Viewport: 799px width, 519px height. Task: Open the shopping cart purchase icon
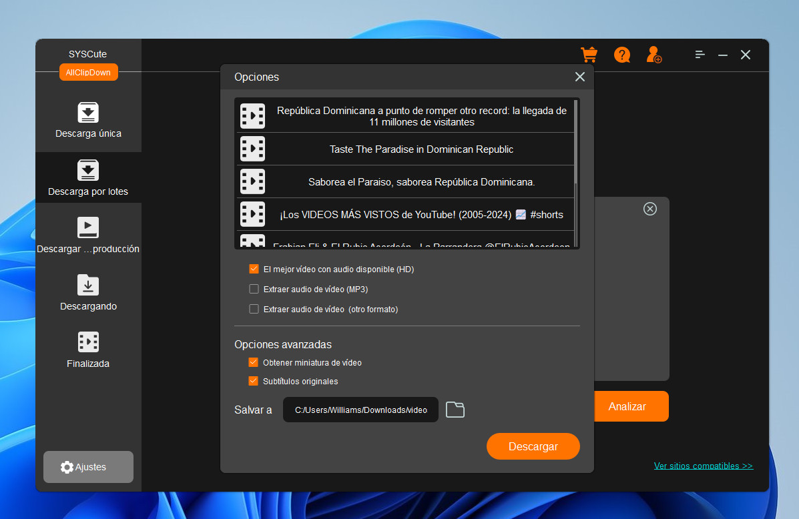(x=589, y=55)
